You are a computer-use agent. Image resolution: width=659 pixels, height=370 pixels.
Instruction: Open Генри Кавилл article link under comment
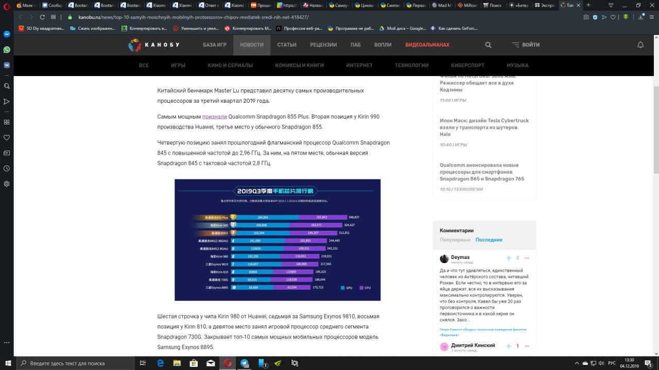[483, 332]
